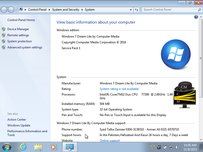Restore down the System window
This screenshot has height=152, width=203.
point(190,3)
